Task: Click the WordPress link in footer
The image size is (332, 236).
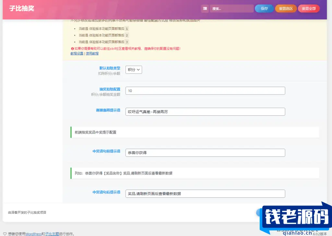Action: [33, 234]
